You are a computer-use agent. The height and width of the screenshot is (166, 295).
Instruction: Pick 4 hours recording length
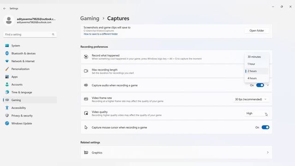click(x=257, y=78)
